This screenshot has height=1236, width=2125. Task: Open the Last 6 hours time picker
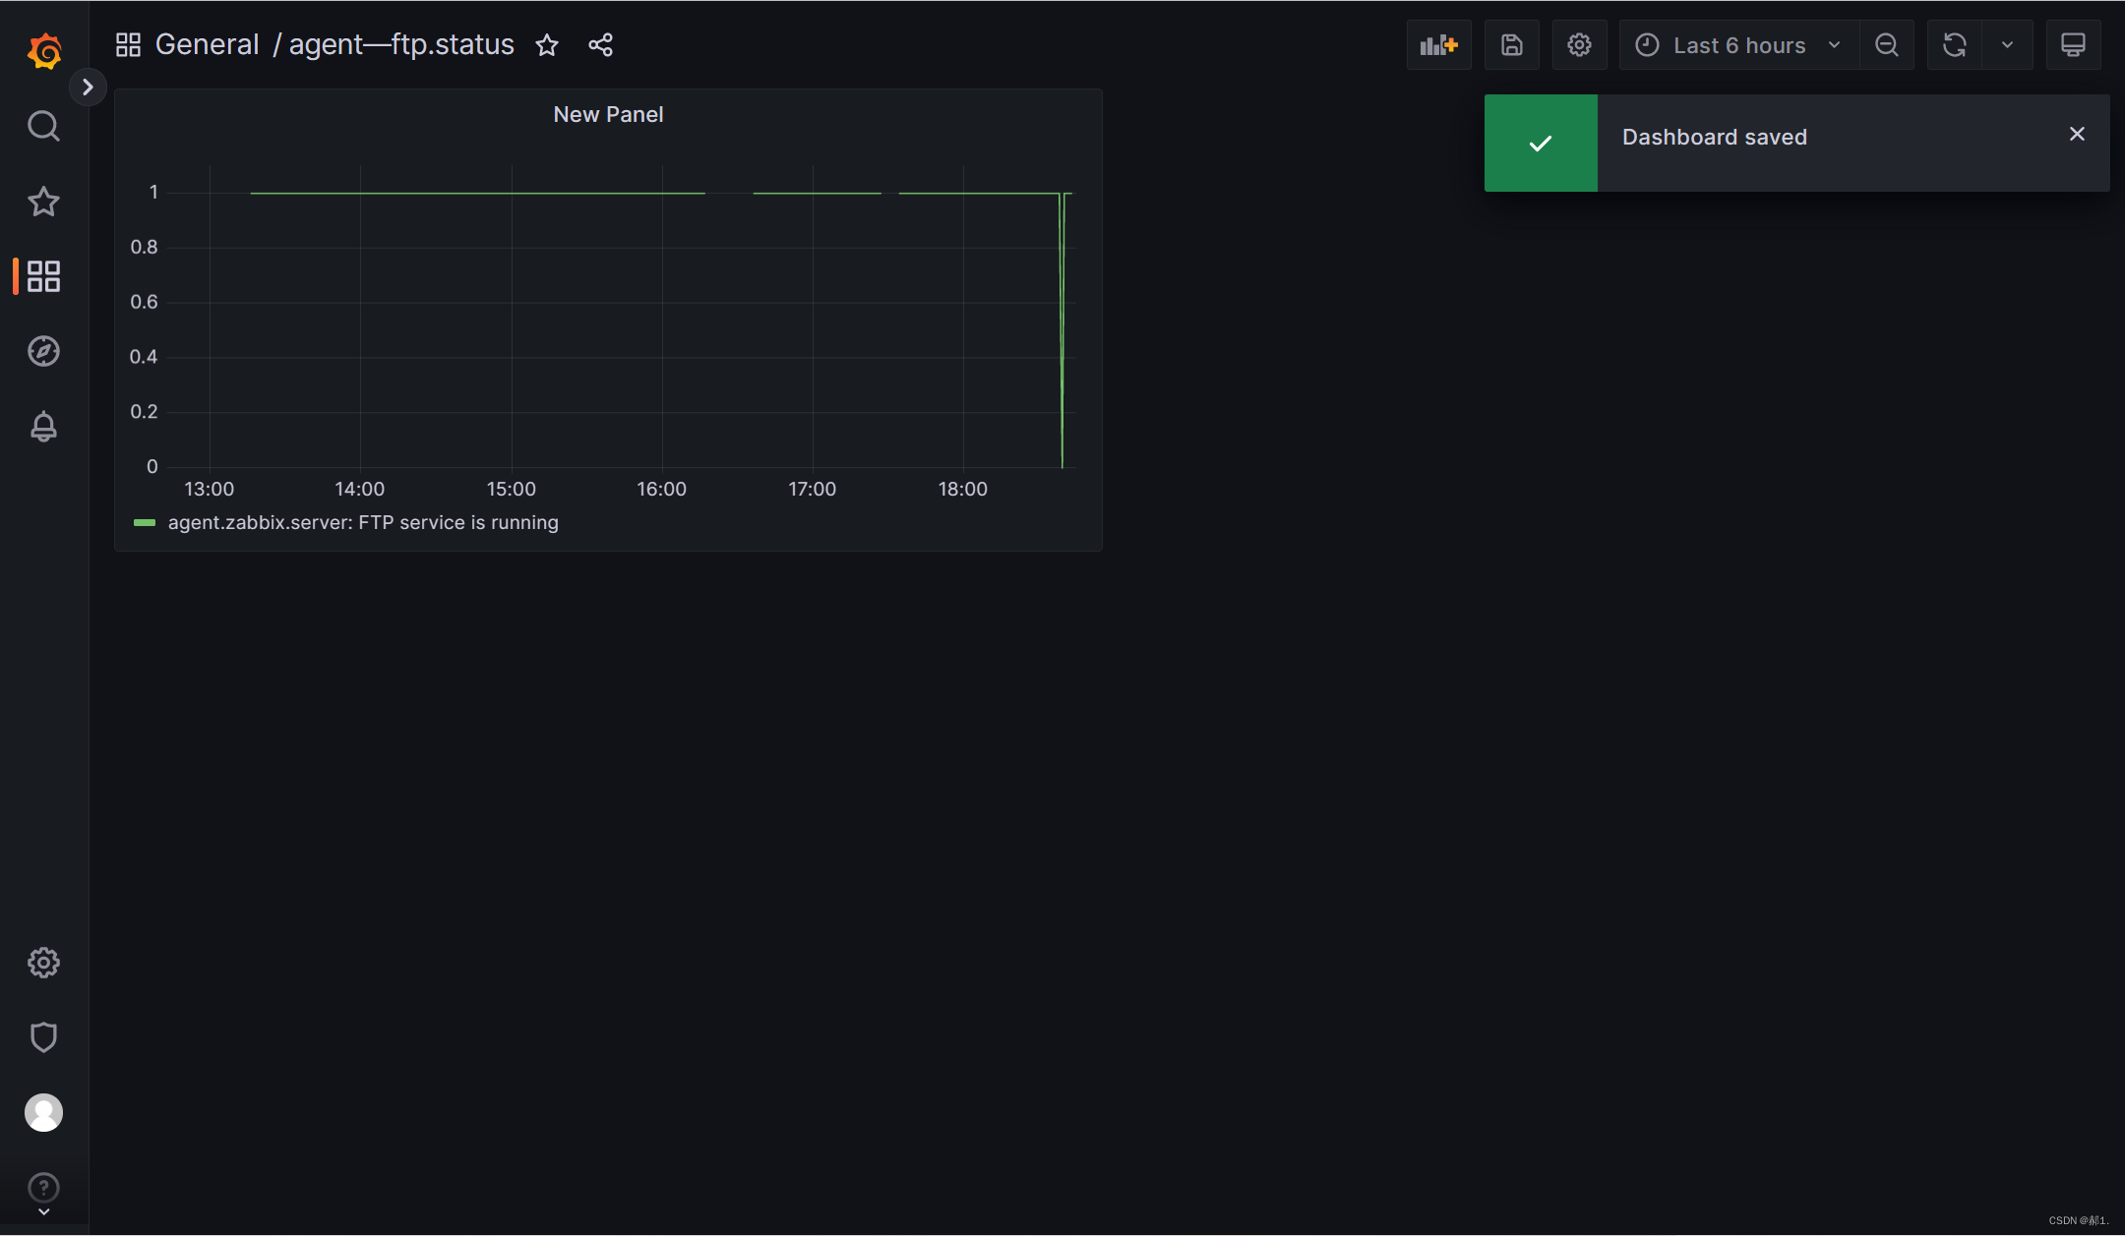(1738, 45)
